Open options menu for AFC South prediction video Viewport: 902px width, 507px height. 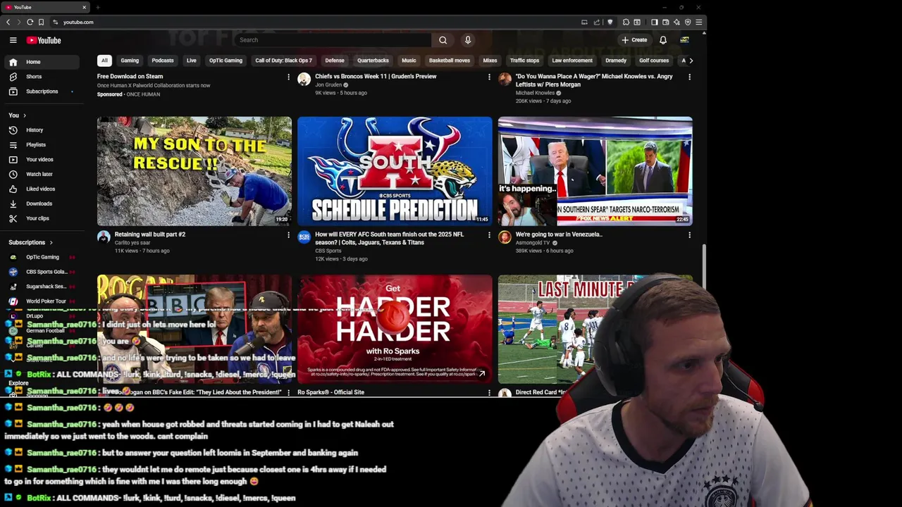(x=489, y=234)
